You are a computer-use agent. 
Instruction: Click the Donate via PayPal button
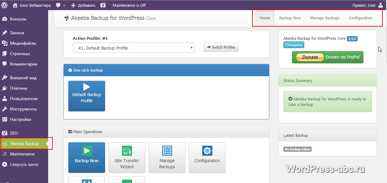click(328, 57)
